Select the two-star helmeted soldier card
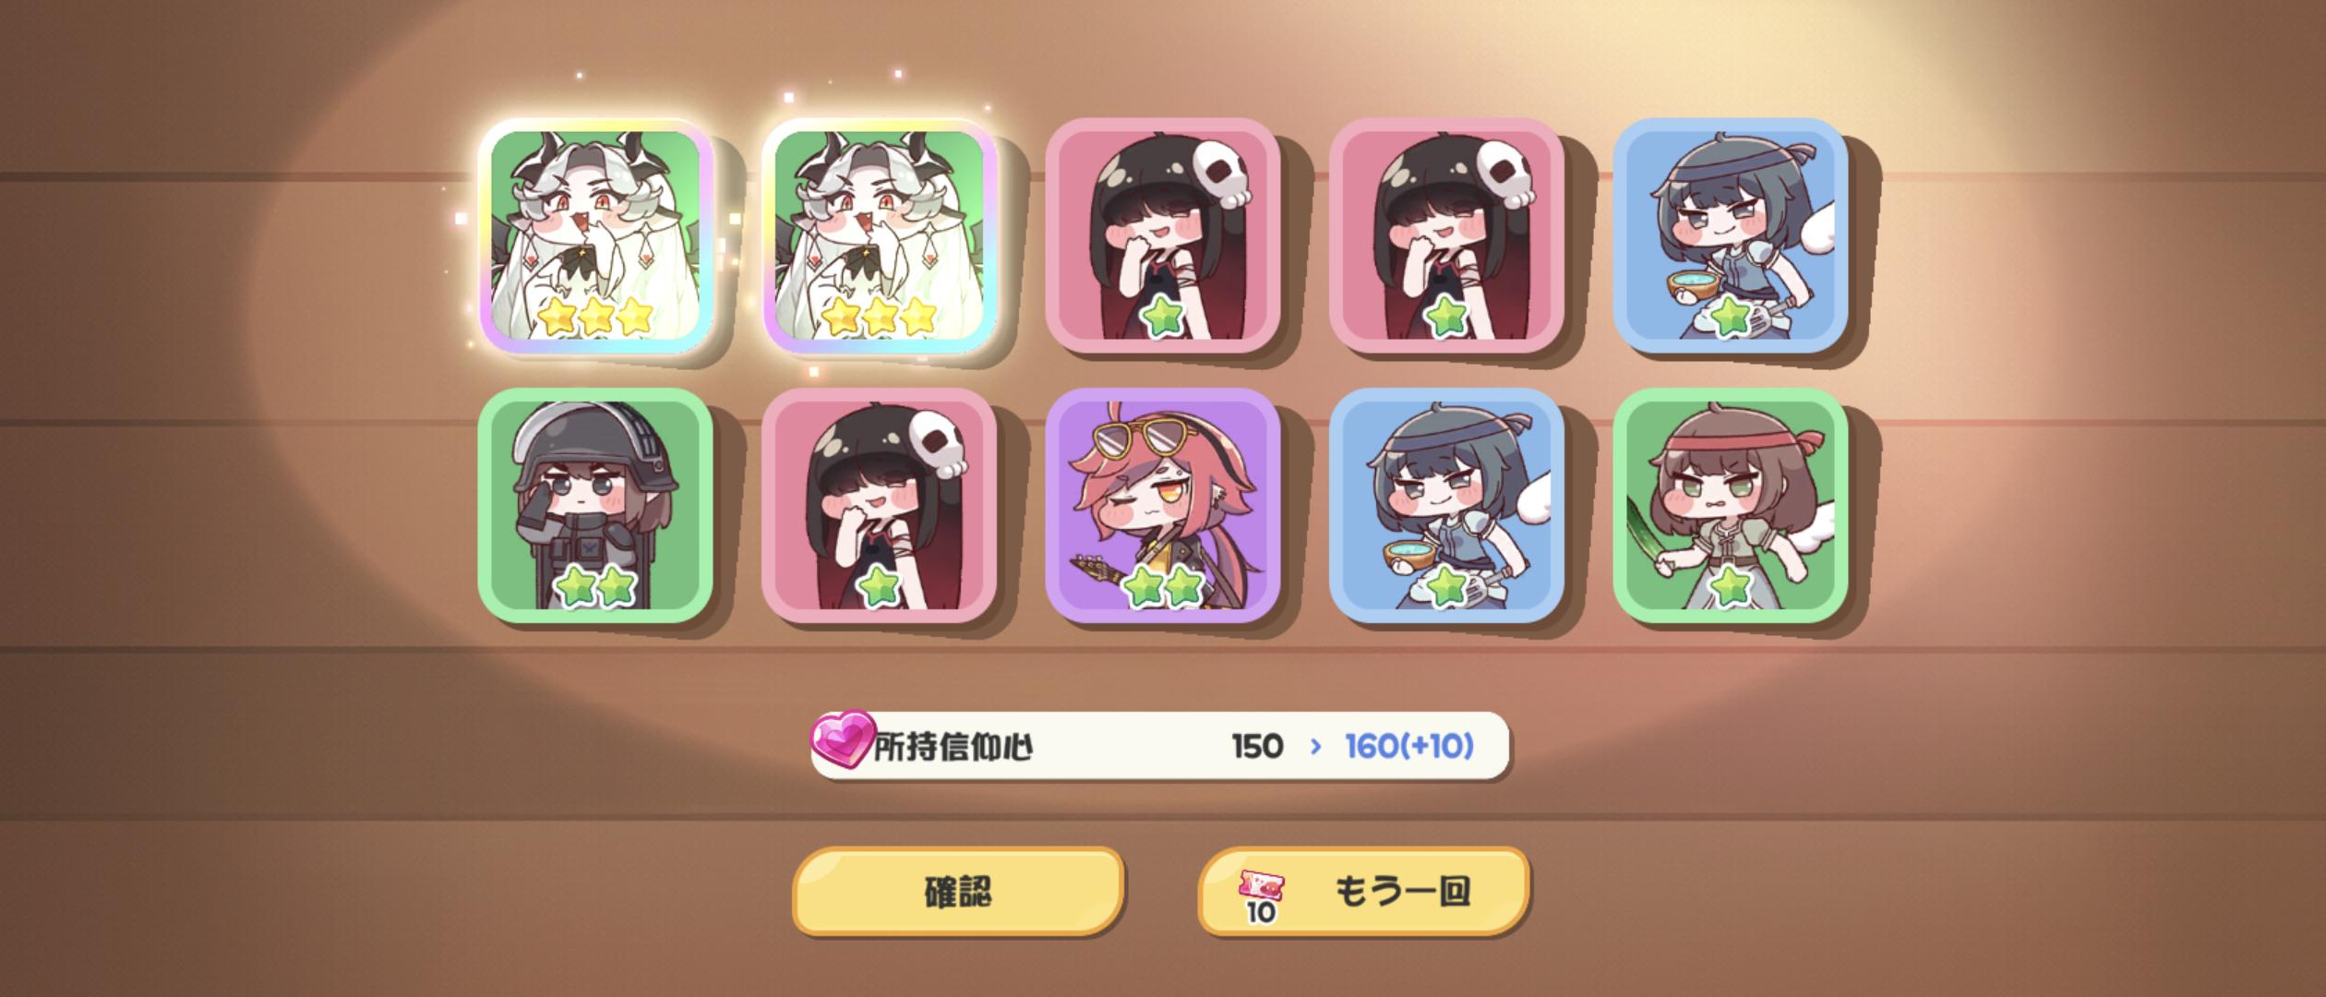The width and height of the screenshot is (2326, 997). pyautogui.click(x=596, y=505)
